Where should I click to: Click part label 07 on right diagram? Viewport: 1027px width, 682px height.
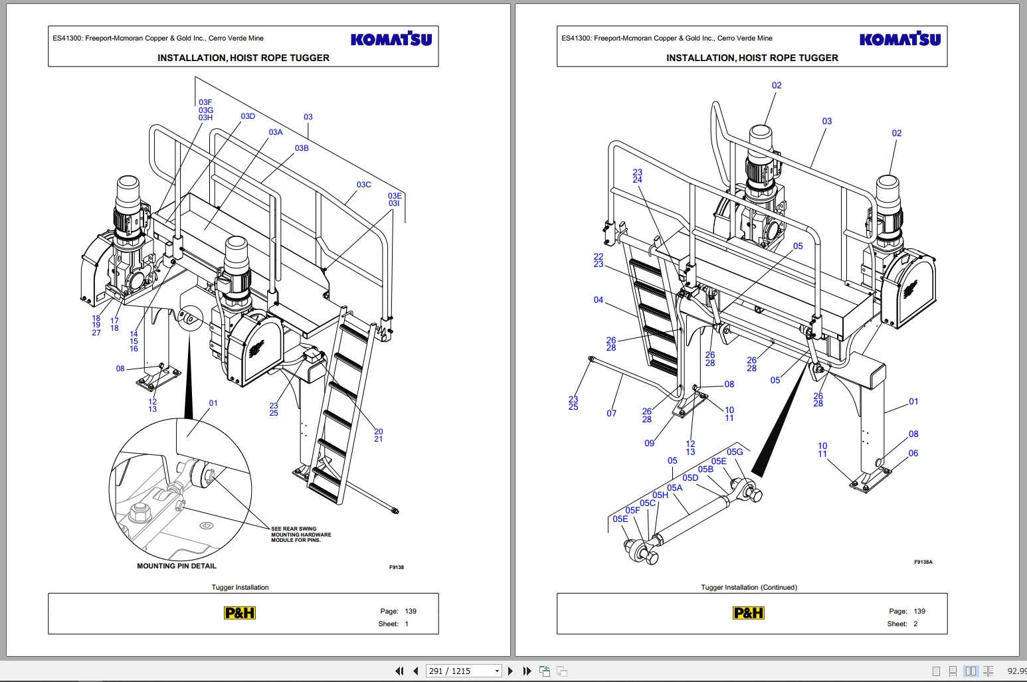point(612,413)
